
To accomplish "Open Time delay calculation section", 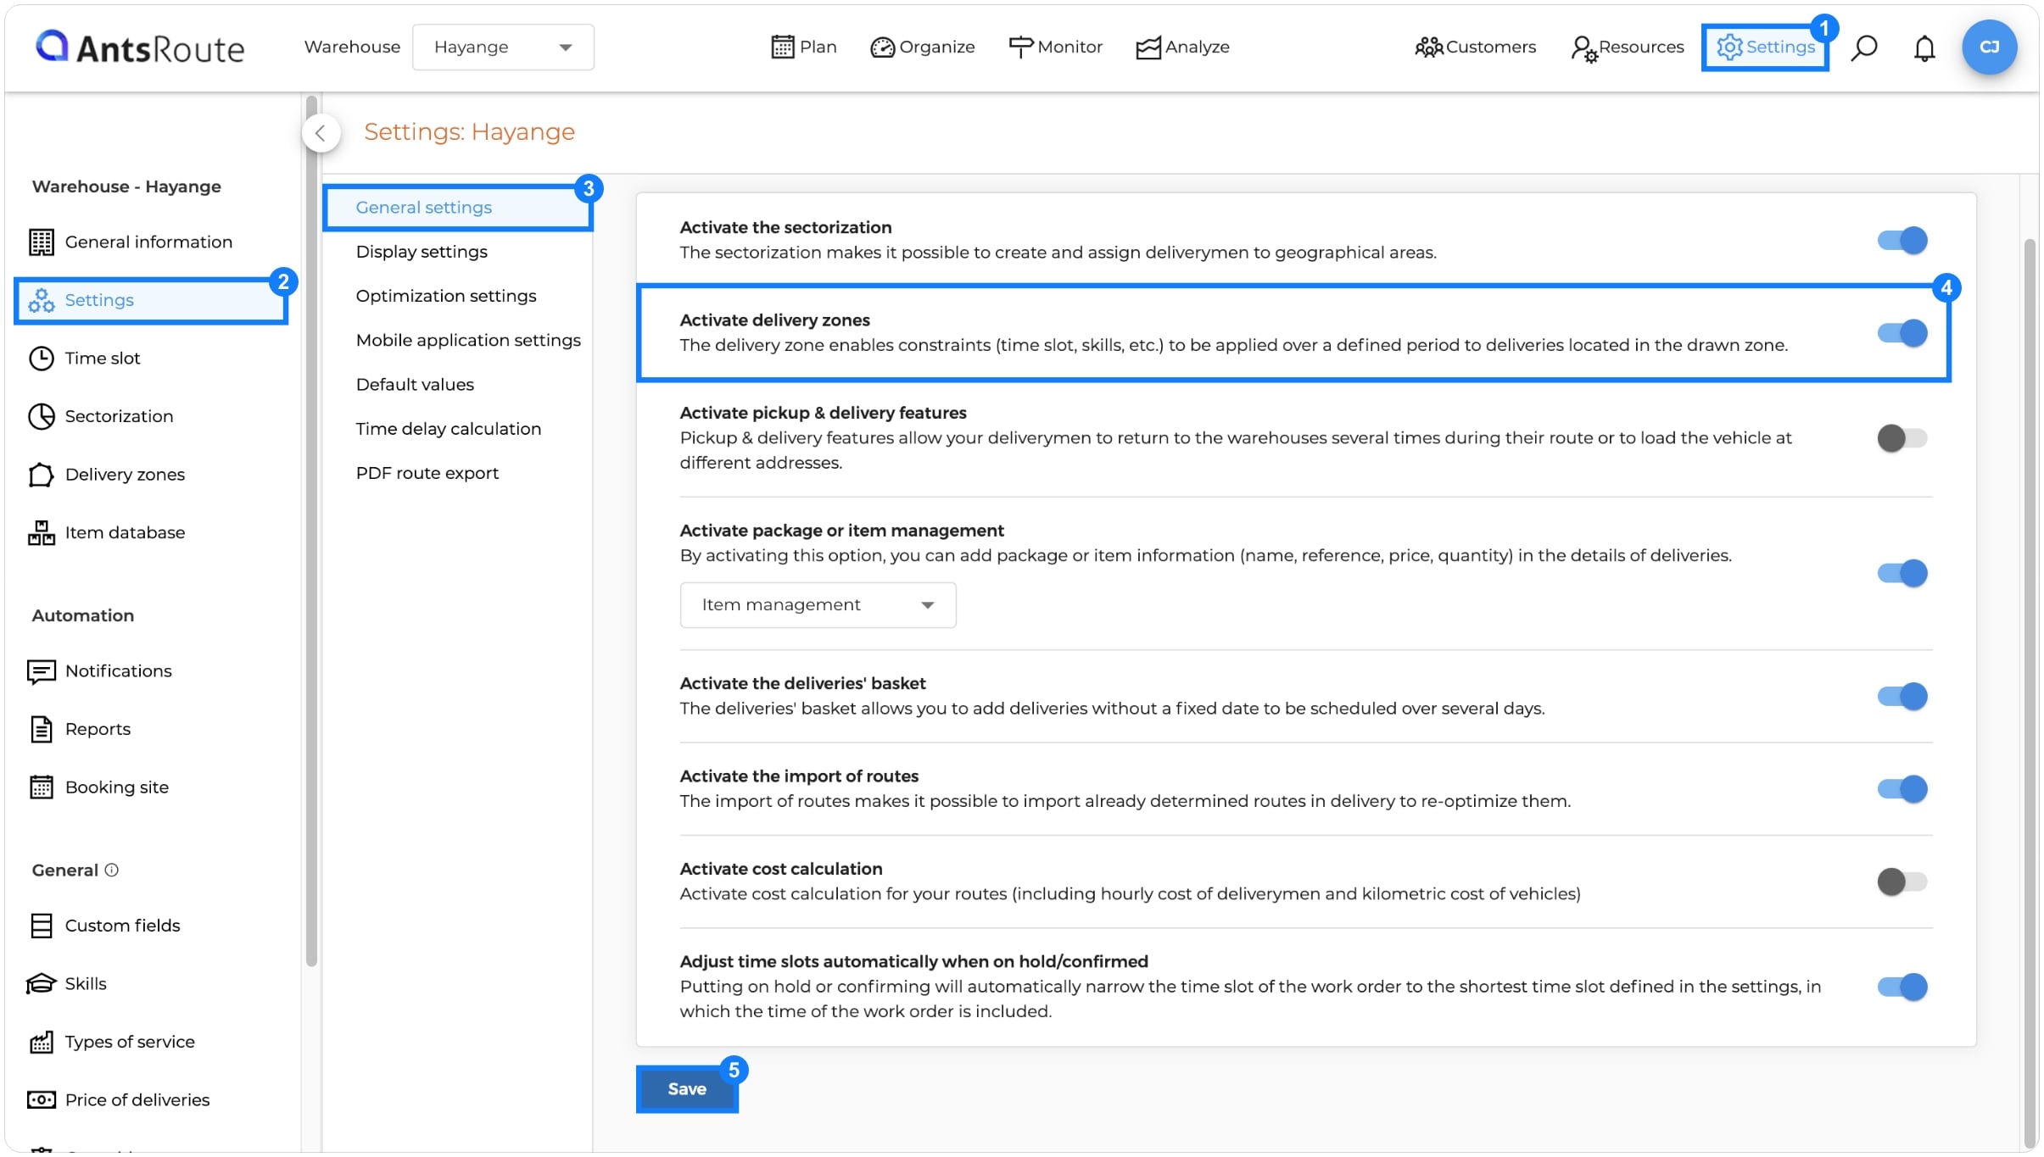I will coord(448,429).
